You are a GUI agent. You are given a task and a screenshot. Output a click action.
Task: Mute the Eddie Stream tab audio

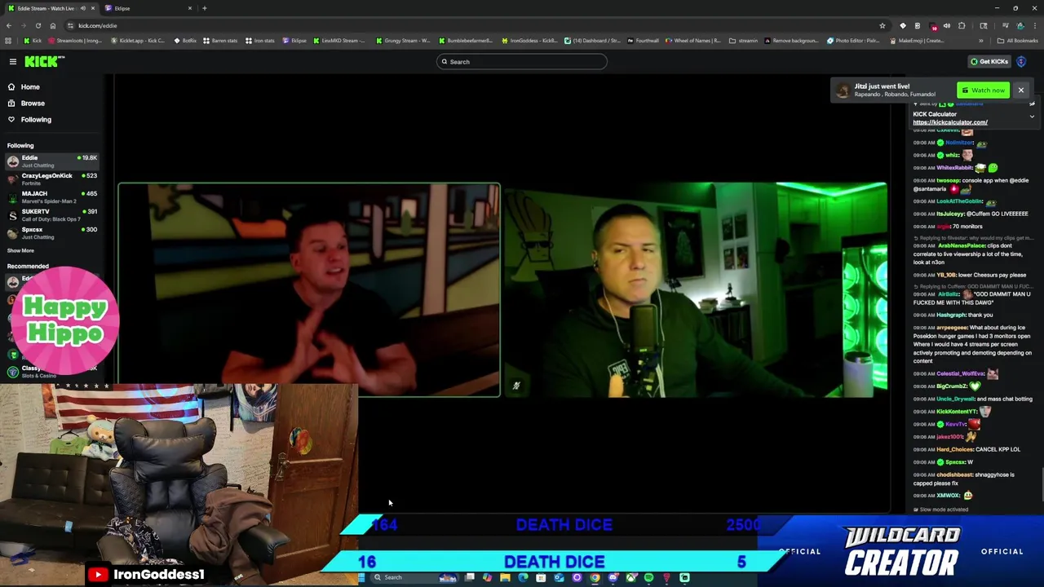pos(83,8)
